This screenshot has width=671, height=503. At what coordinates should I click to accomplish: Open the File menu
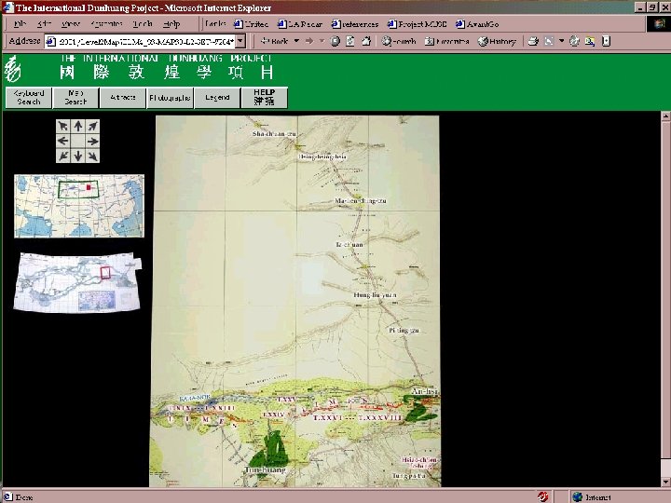pos(20,24)
